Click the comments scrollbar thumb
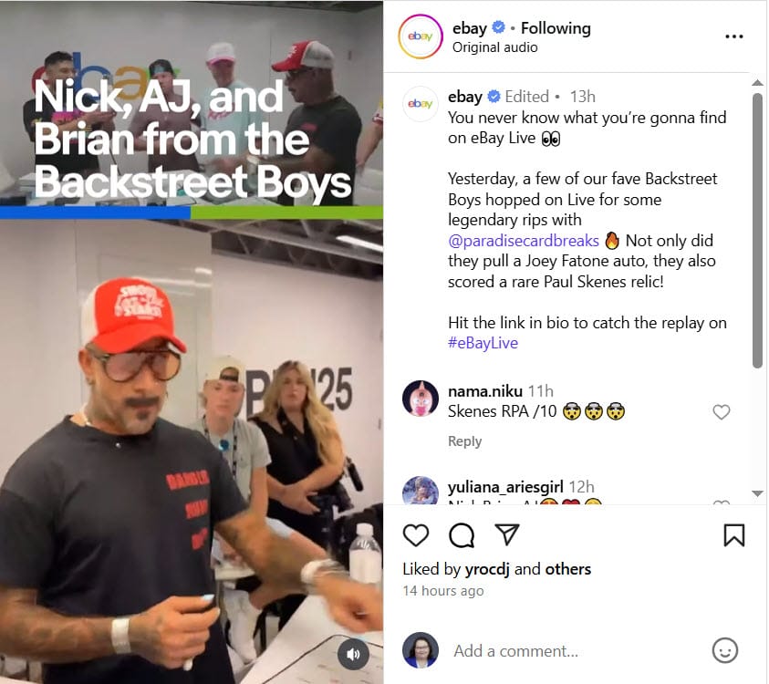This screenshot has height=684, width=769. (x=757, y=231)
